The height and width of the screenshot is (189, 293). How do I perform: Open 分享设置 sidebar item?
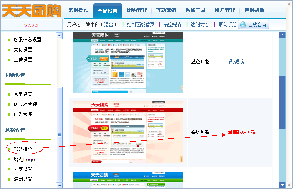pyautogui.click(x=23, y=169)
